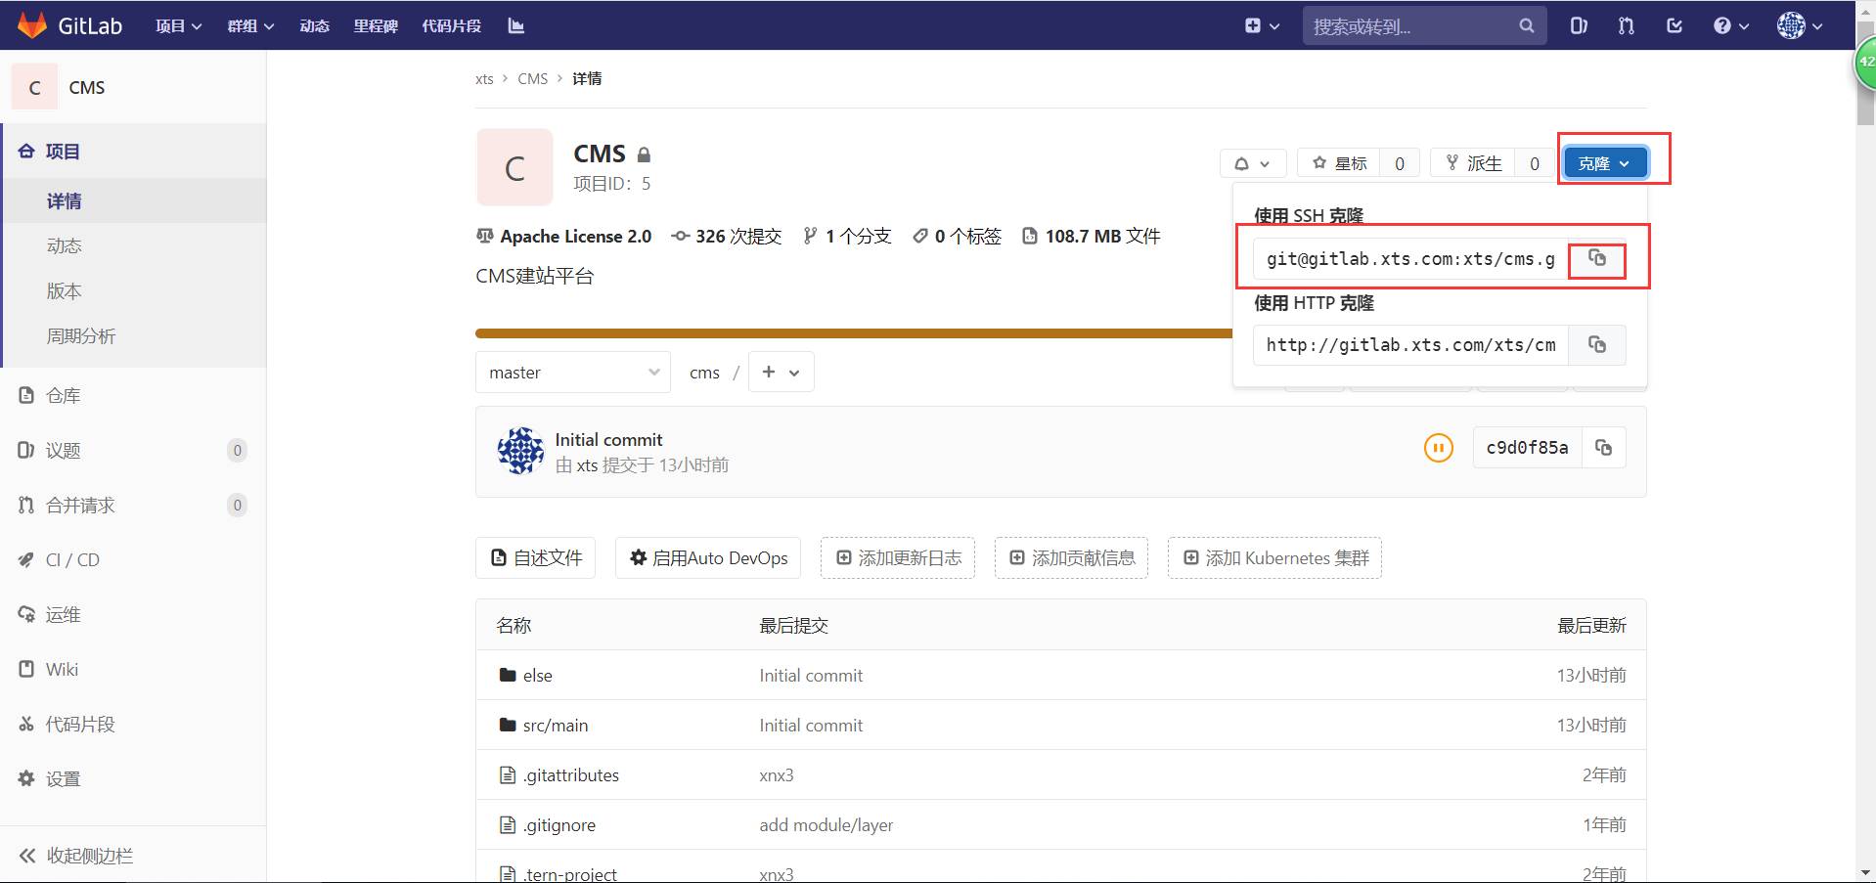This screenshot has width=1876, height=883.
Task: Open issues icon in top navbar
Action: (1579, 25)
